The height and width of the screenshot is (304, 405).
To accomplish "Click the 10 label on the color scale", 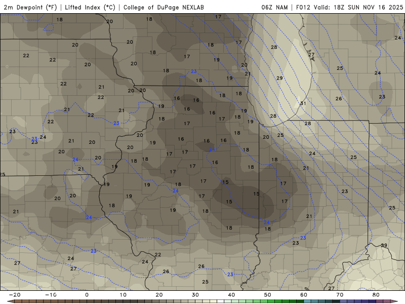I will pos(123,295).
